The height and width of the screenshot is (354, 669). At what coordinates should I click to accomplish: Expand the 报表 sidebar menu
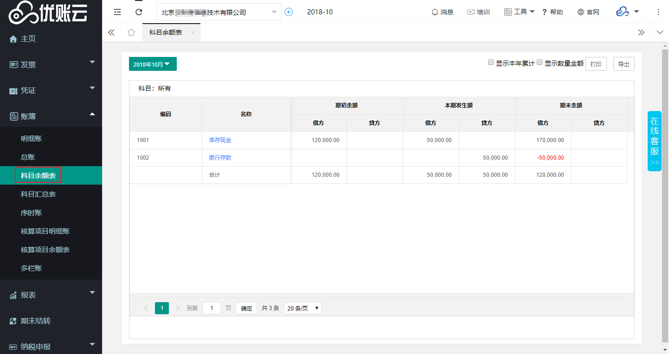[51, 295]
